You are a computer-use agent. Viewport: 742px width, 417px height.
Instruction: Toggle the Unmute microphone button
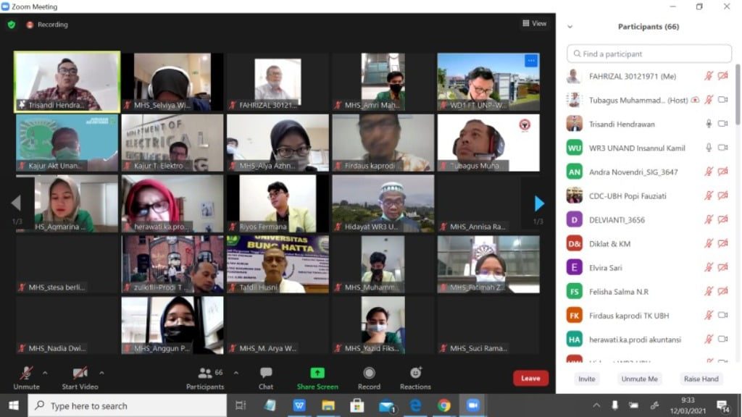(26, 373)
